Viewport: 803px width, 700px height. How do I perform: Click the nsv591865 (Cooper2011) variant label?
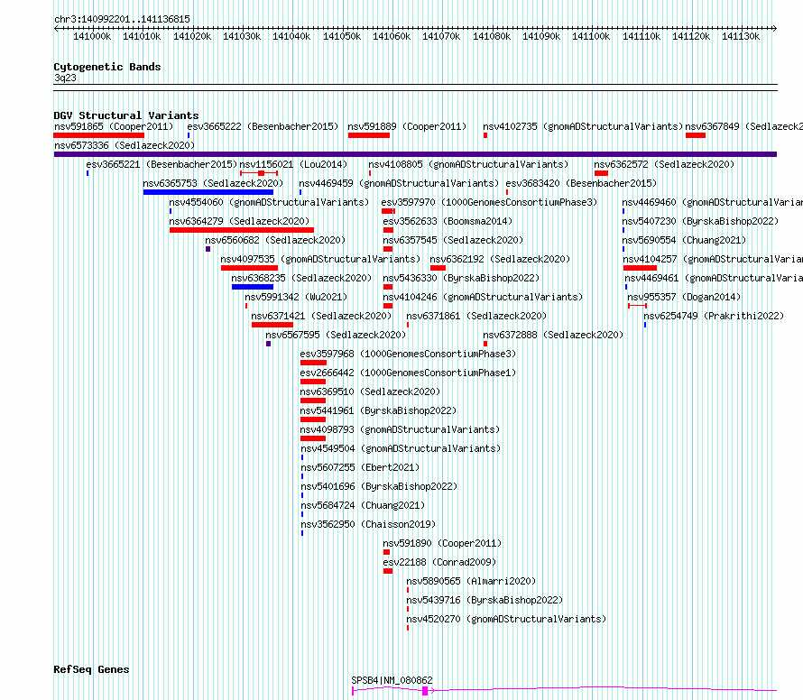pyautogui.click(x=114, y=126)
